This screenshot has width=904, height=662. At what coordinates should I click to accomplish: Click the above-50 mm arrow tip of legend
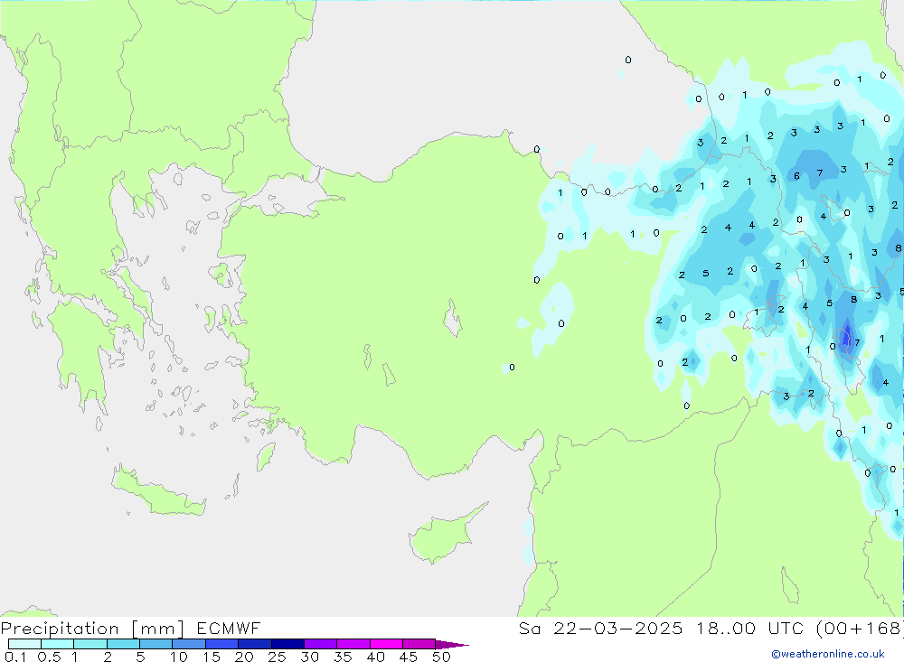click(x=452, y=645)
